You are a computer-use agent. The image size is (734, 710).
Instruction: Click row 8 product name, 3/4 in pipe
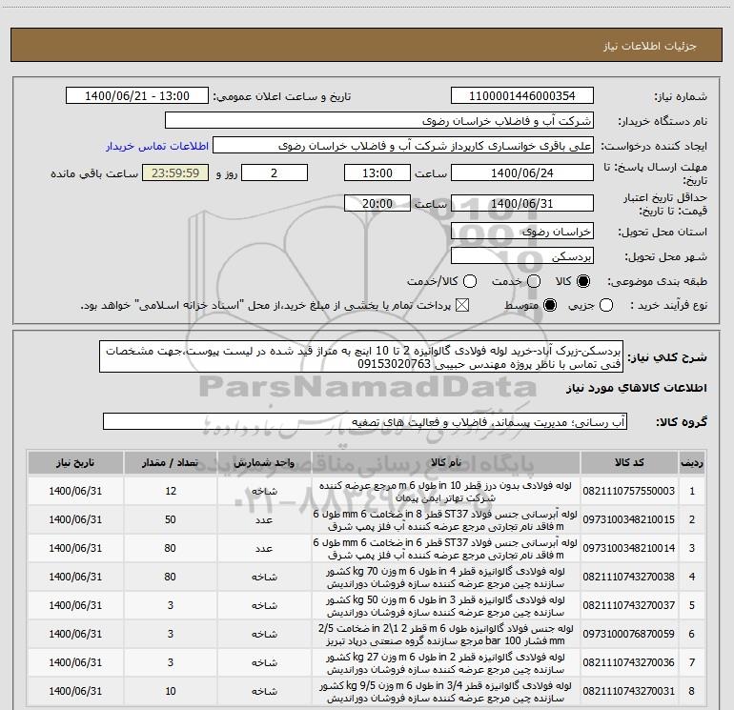point(445,691)
